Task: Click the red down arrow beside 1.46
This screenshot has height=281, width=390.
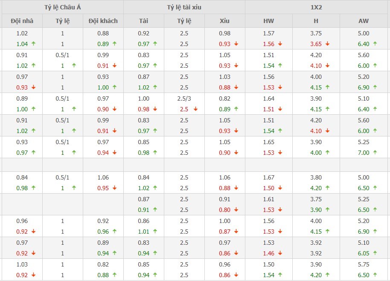Action: [280, 253]
